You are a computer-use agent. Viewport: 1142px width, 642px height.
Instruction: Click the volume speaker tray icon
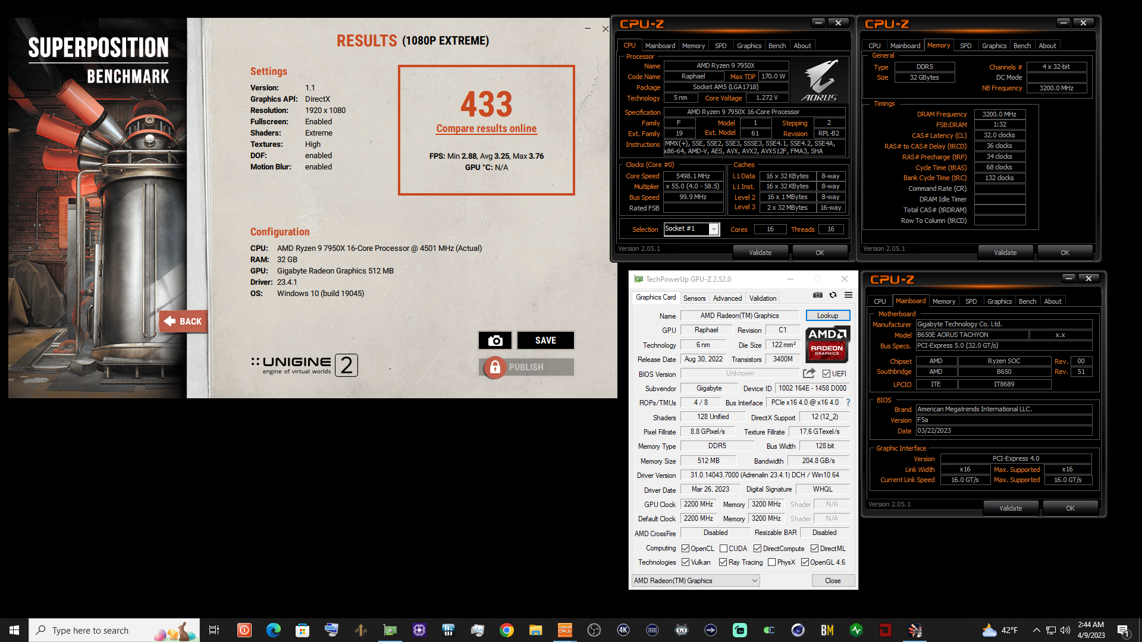coord(1065,630)
